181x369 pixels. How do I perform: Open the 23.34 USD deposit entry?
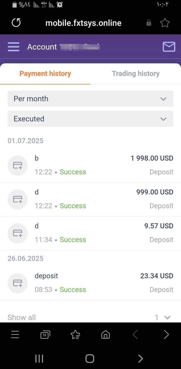coord(91,283)
